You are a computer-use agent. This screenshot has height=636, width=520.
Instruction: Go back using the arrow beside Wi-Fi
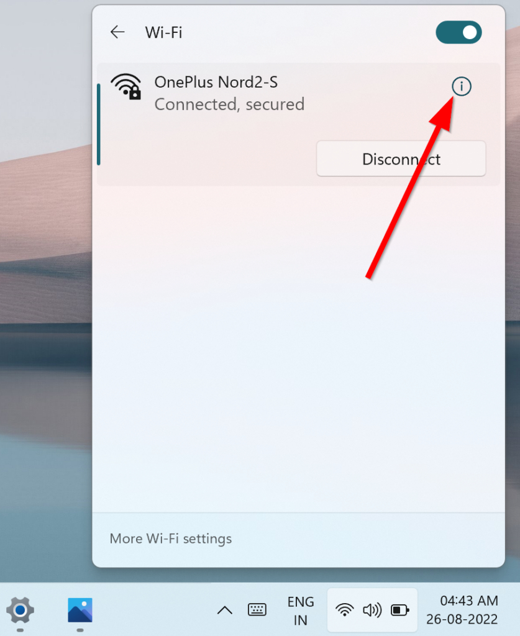(x=117, y=32)
